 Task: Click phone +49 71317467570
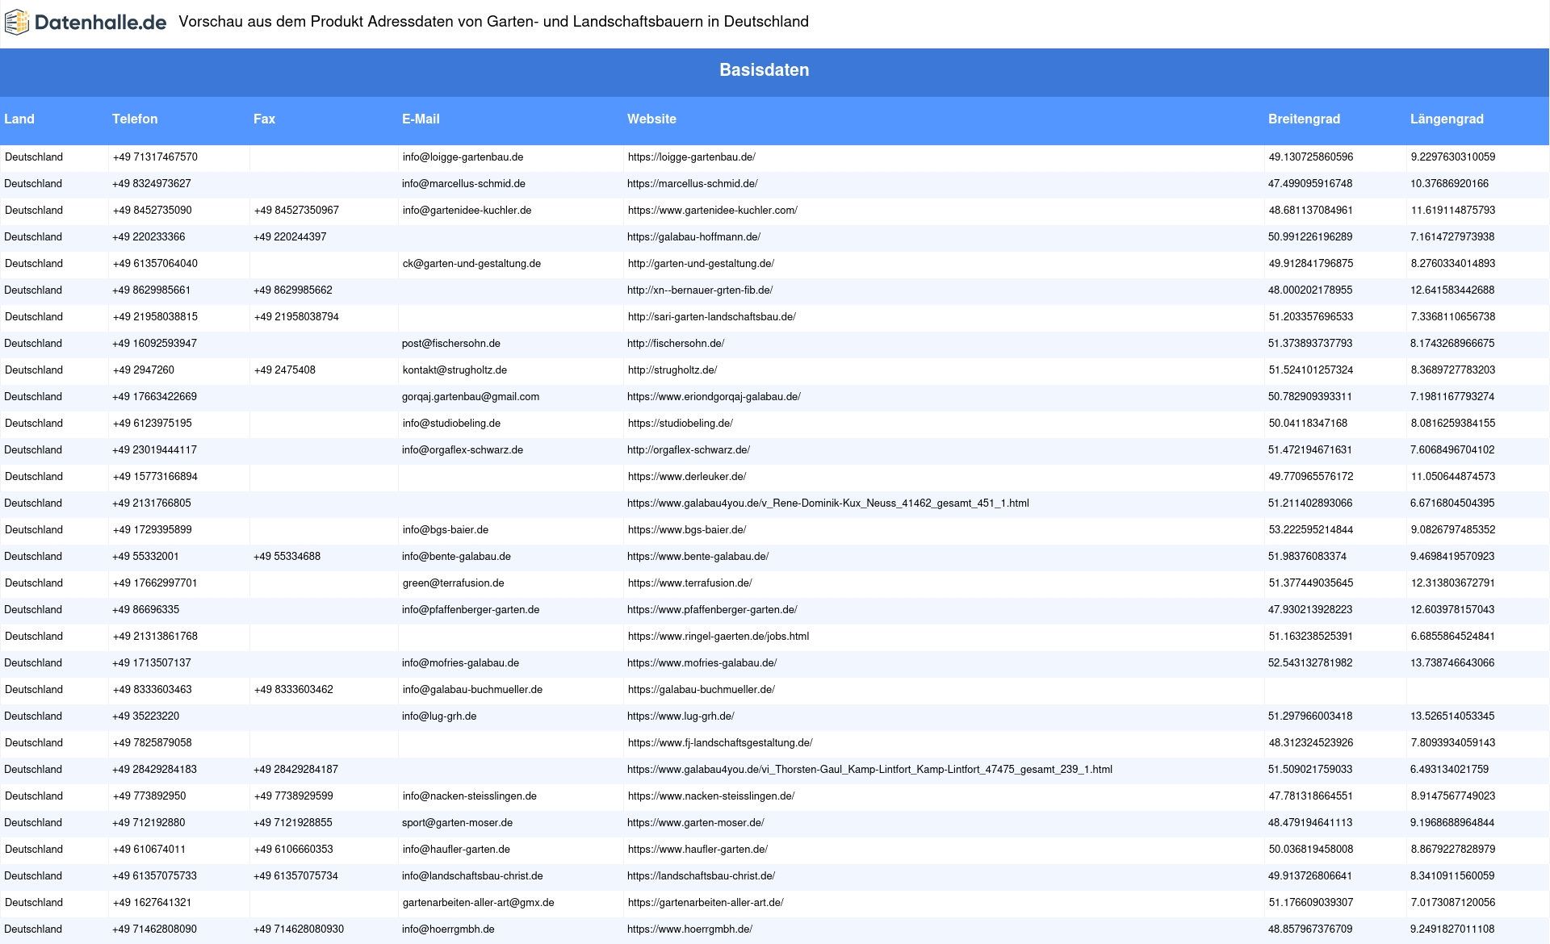tap(155, 157)
